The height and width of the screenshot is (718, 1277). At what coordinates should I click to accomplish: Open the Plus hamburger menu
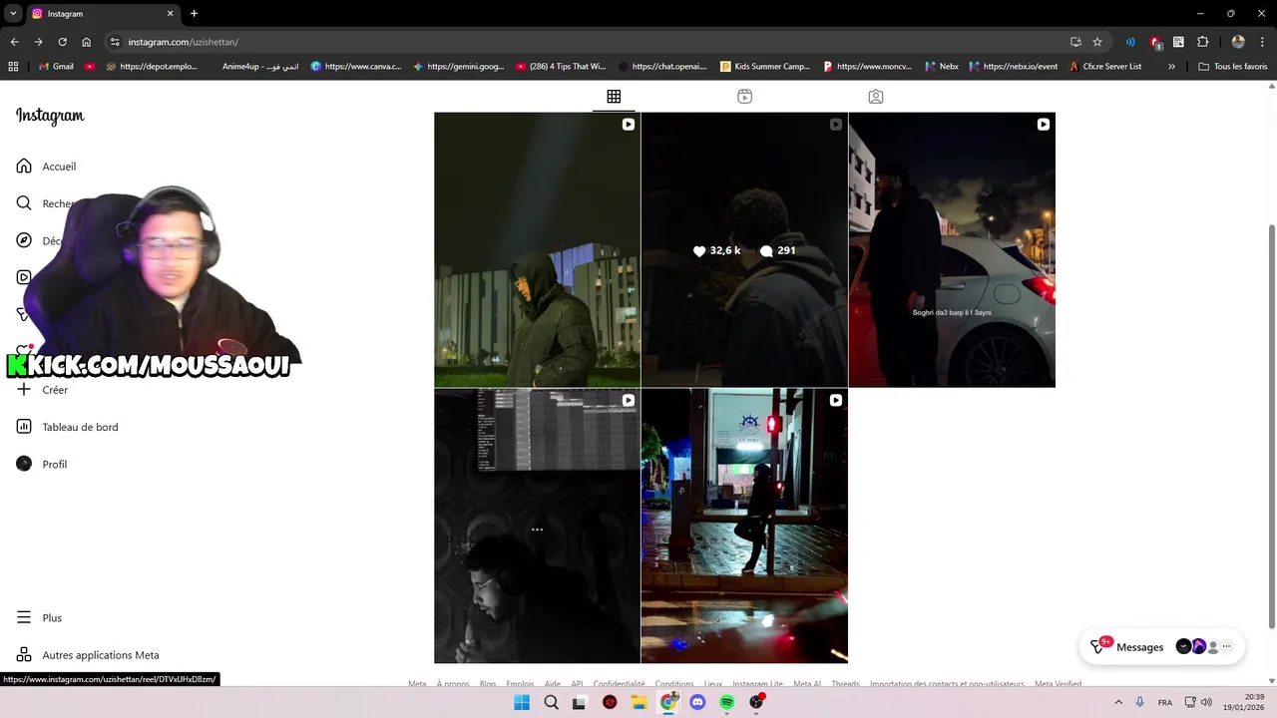pyautogui.click(x=39, y=617)
